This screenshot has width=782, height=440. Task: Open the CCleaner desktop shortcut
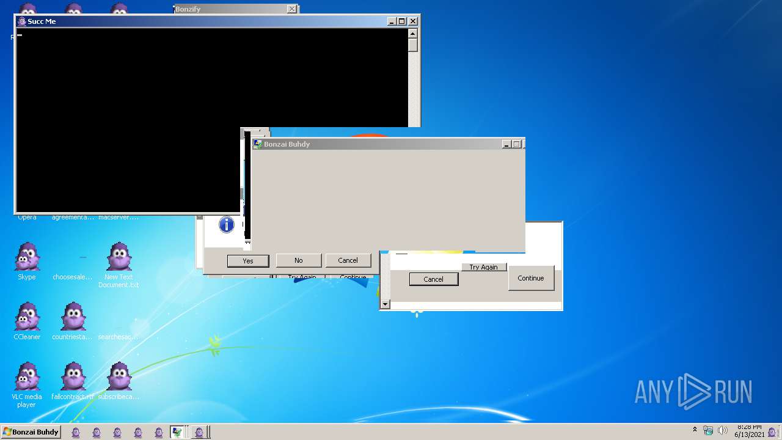click(27, 321)
